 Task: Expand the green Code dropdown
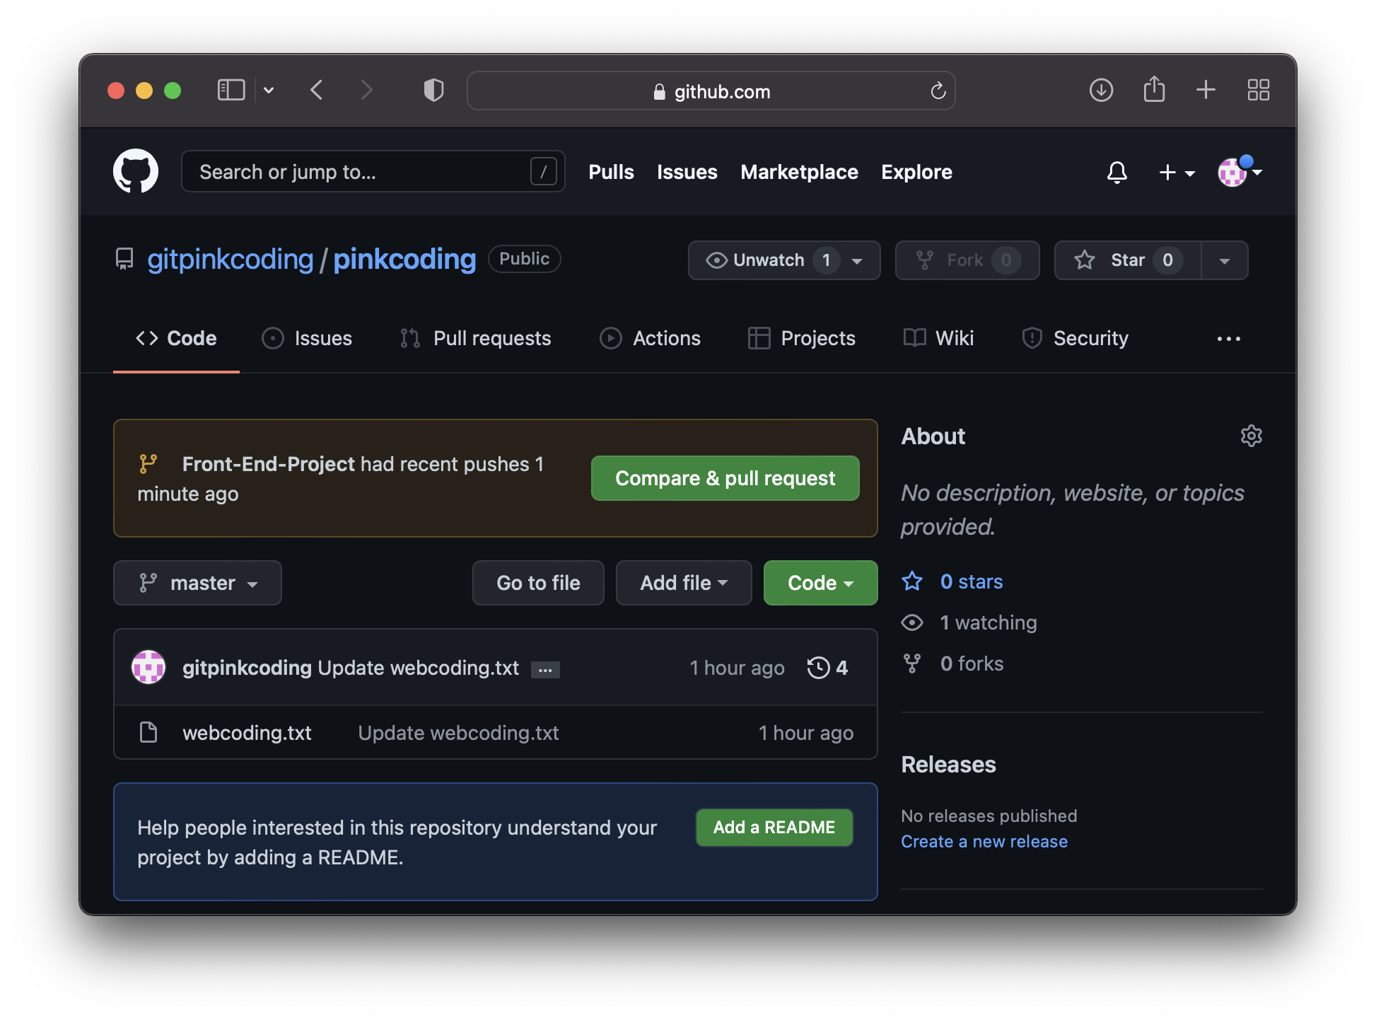click(820, 583)
